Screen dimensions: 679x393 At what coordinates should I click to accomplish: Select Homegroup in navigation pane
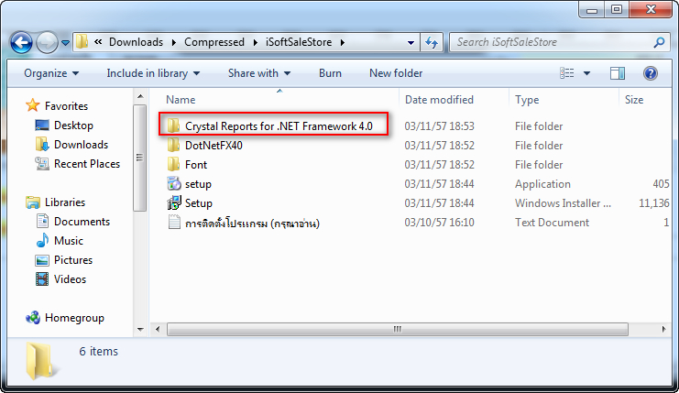(74, 318)
